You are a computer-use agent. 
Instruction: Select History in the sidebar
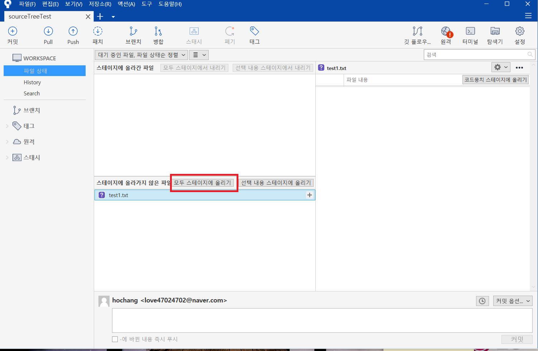coord(32,82)
